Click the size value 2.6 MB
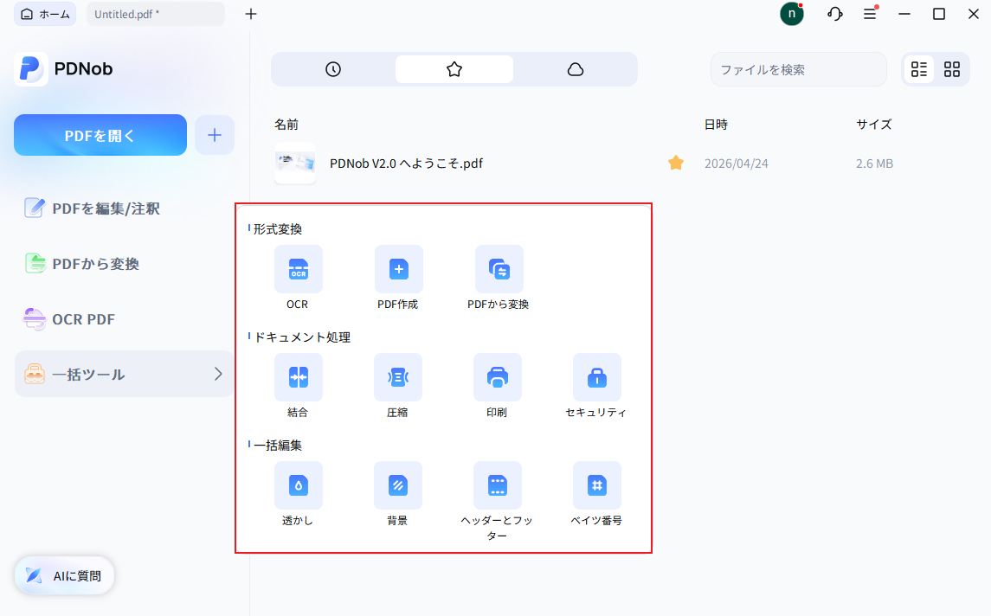 click(875, 164)
